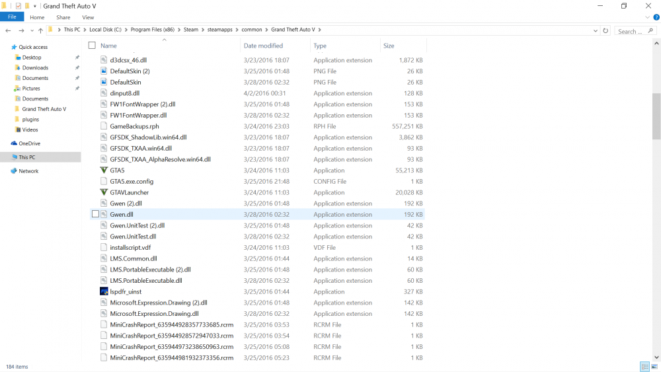Open the Share ribbon tab
The width and height of the screenshot is (661, 372).
[63, 17]
